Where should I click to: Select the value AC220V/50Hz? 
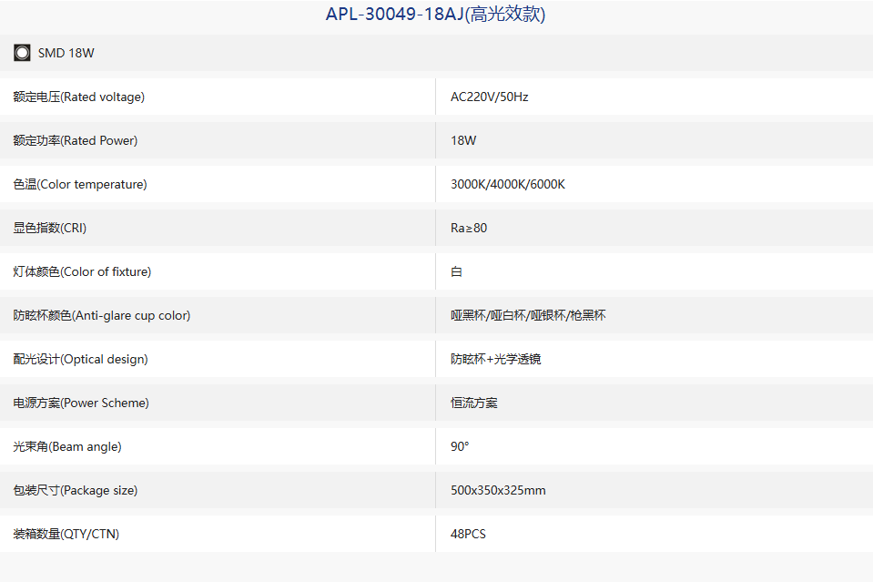(x=490, y=97)
